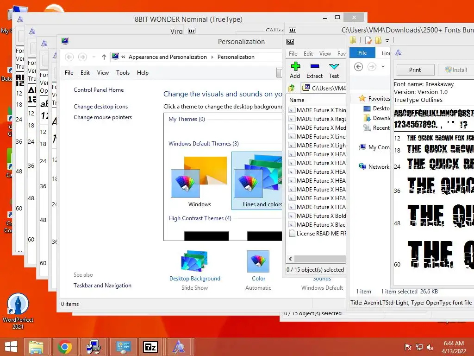Screen dimensions: 474x356
Task: Click Change desktop icons link
Action: tap(100, 107)
